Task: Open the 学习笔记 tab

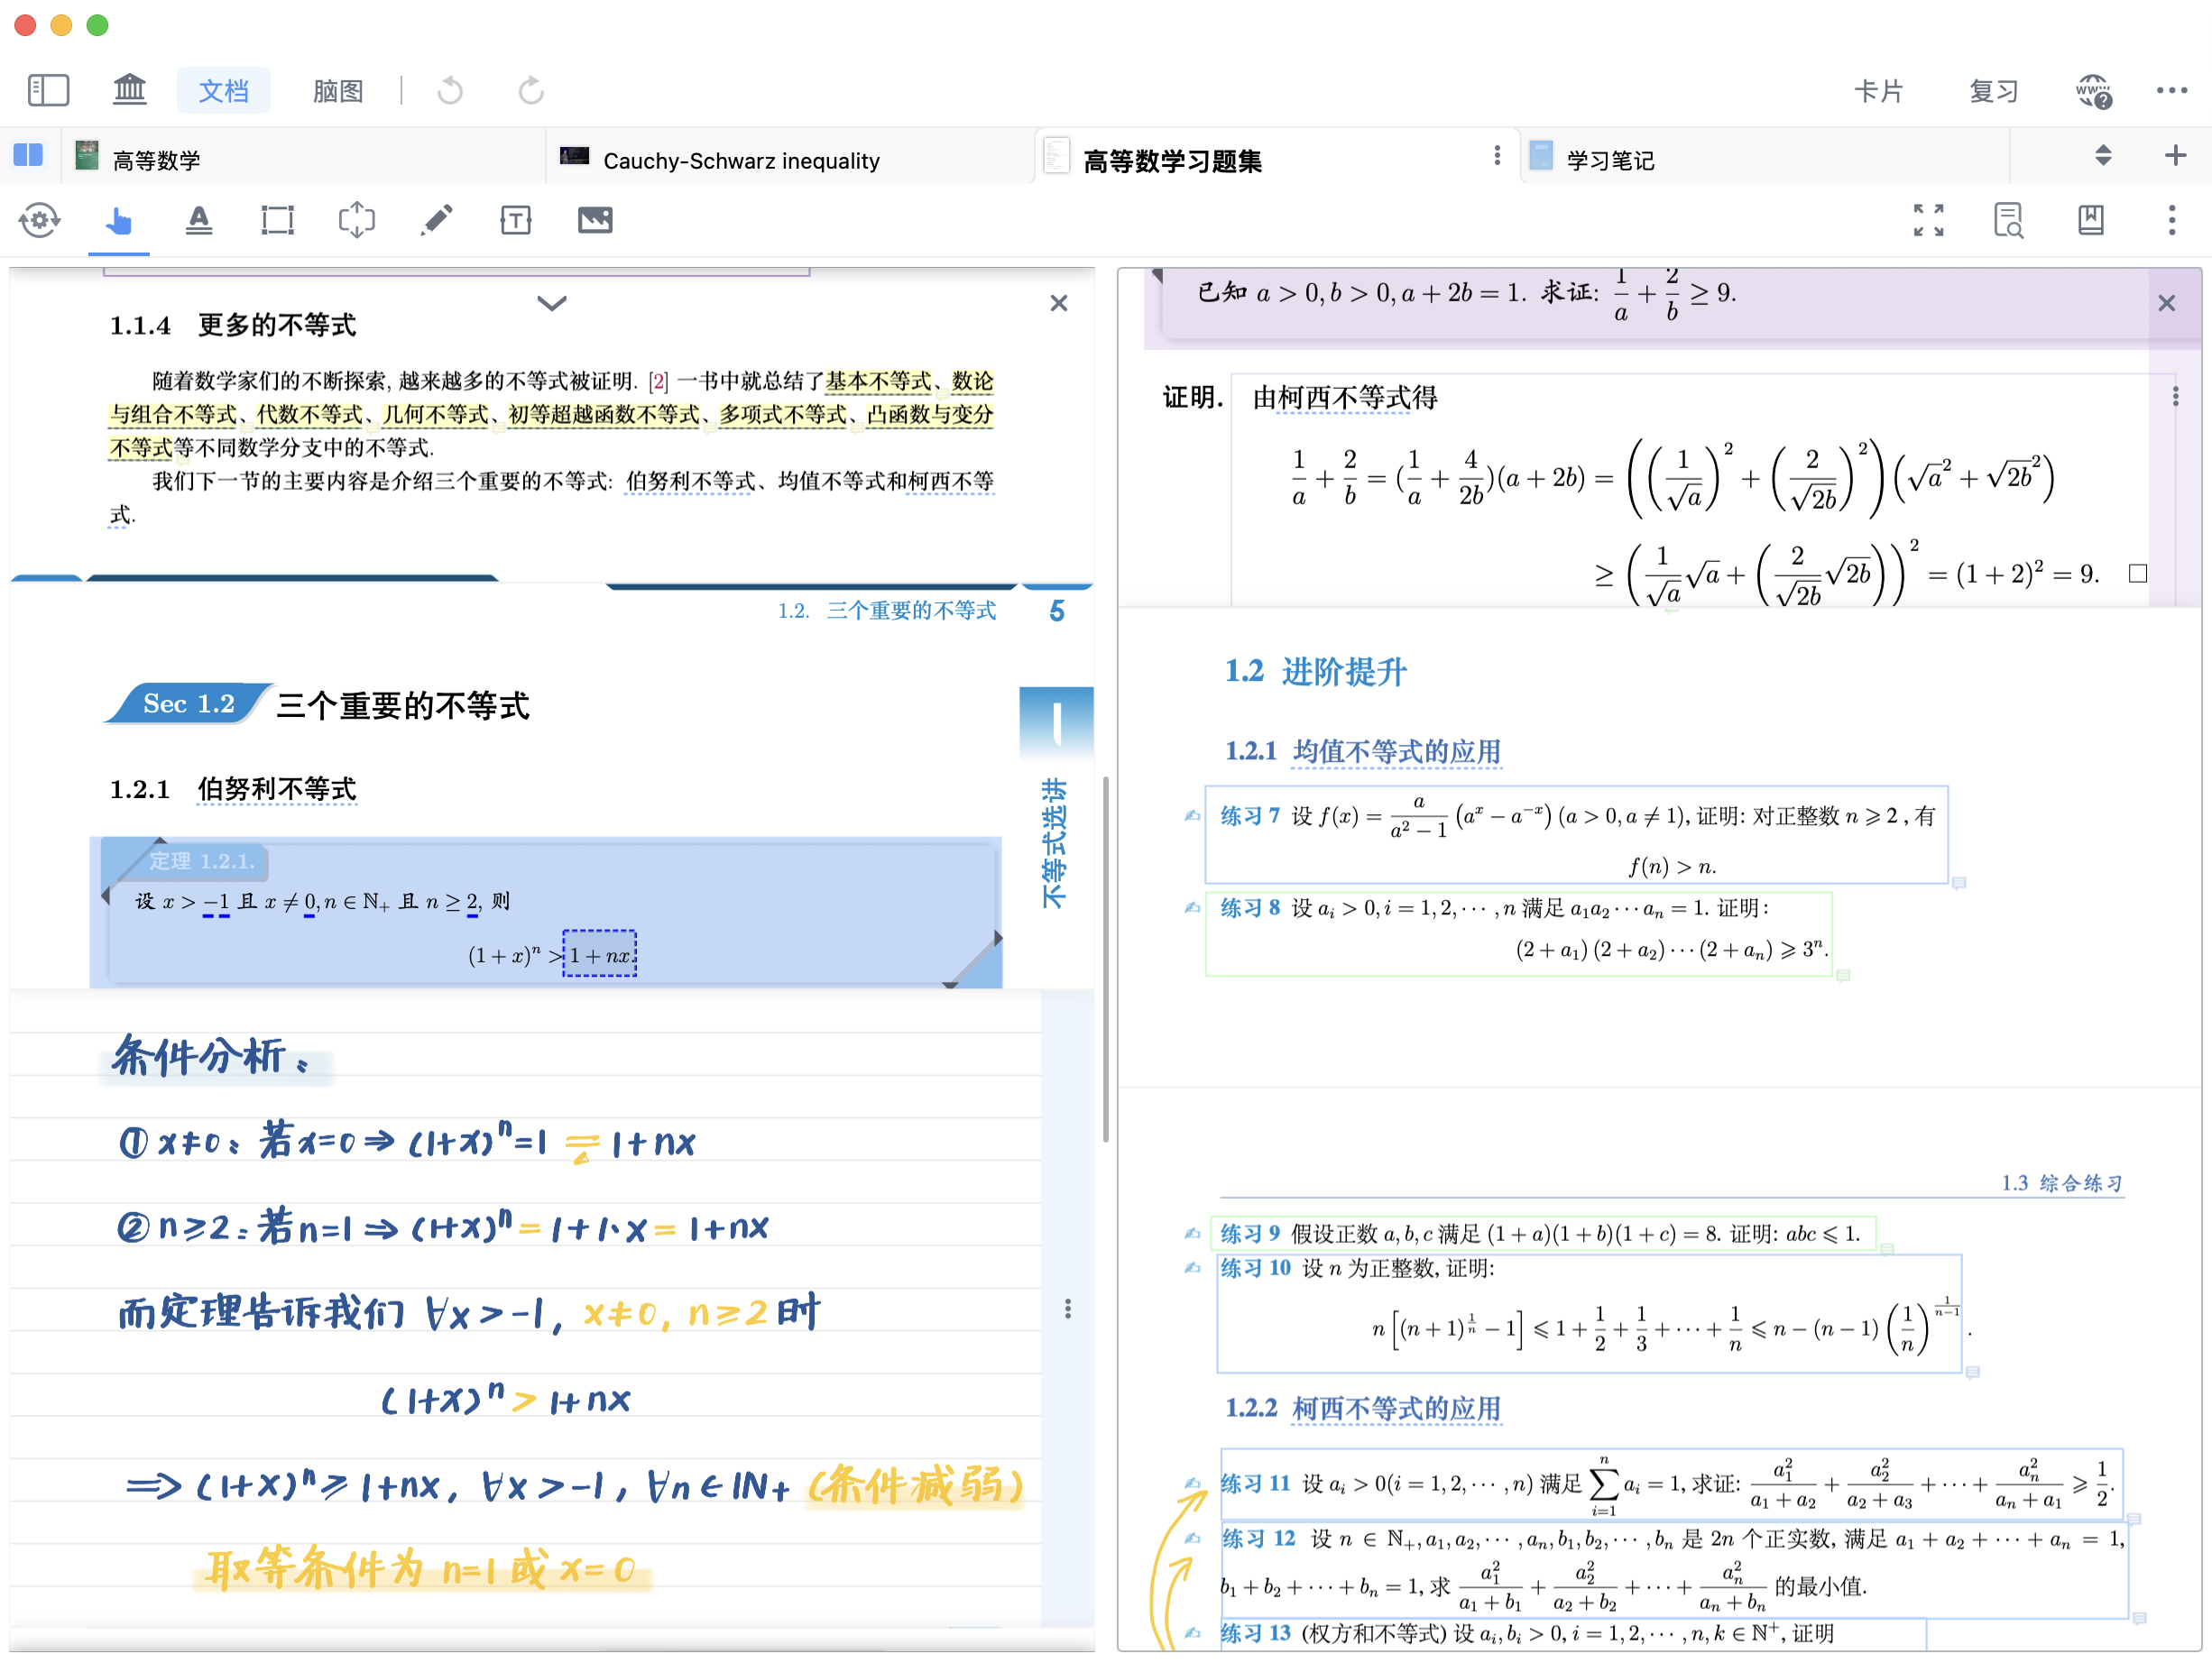Action: pyautogui.click(x=1610, y=160)
